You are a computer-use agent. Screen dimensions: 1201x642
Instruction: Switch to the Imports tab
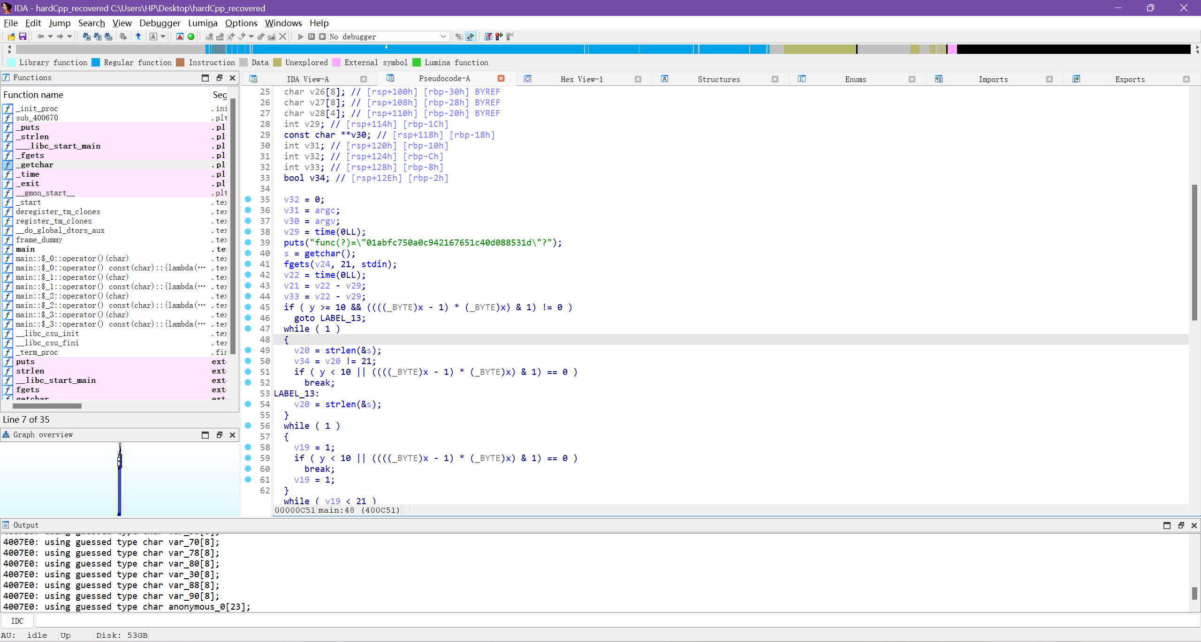click(x=993, y=79)
